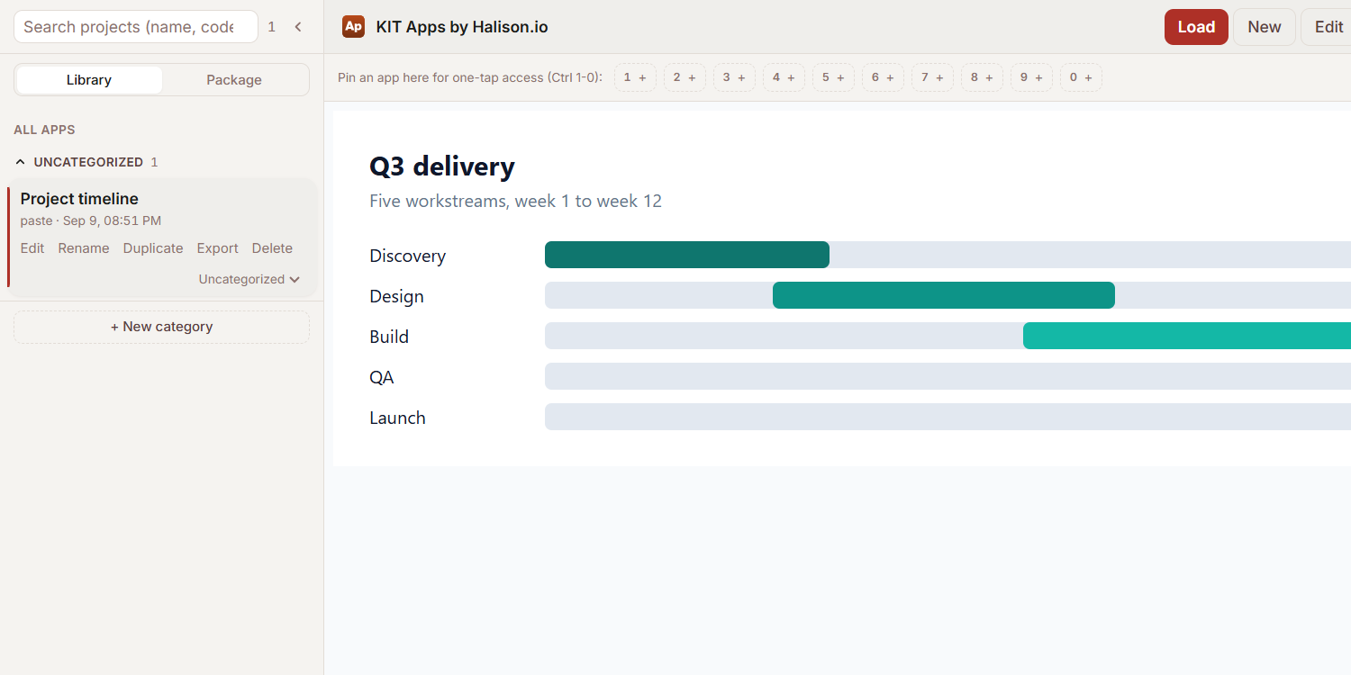Click the red Load button

[x=1196, y=27]
